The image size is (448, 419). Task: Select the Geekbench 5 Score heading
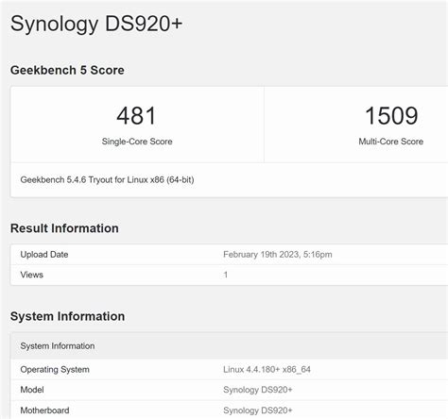pyautogui.click(x=67, y=70)
